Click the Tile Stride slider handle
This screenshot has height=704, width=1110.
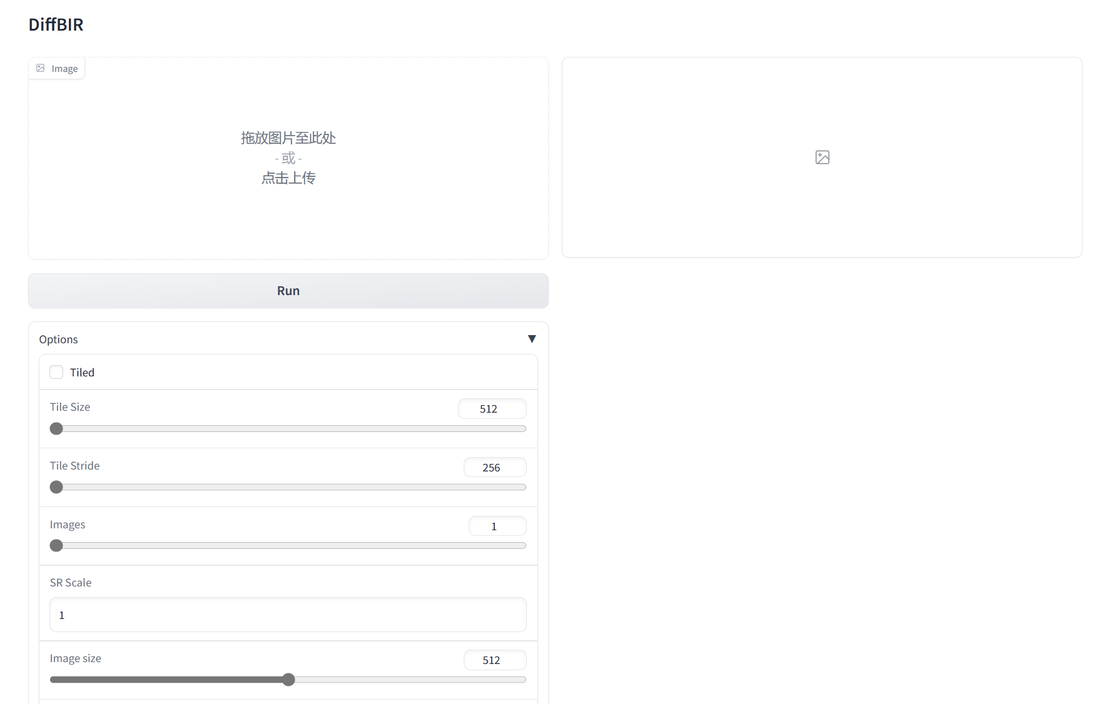[56, 487]
